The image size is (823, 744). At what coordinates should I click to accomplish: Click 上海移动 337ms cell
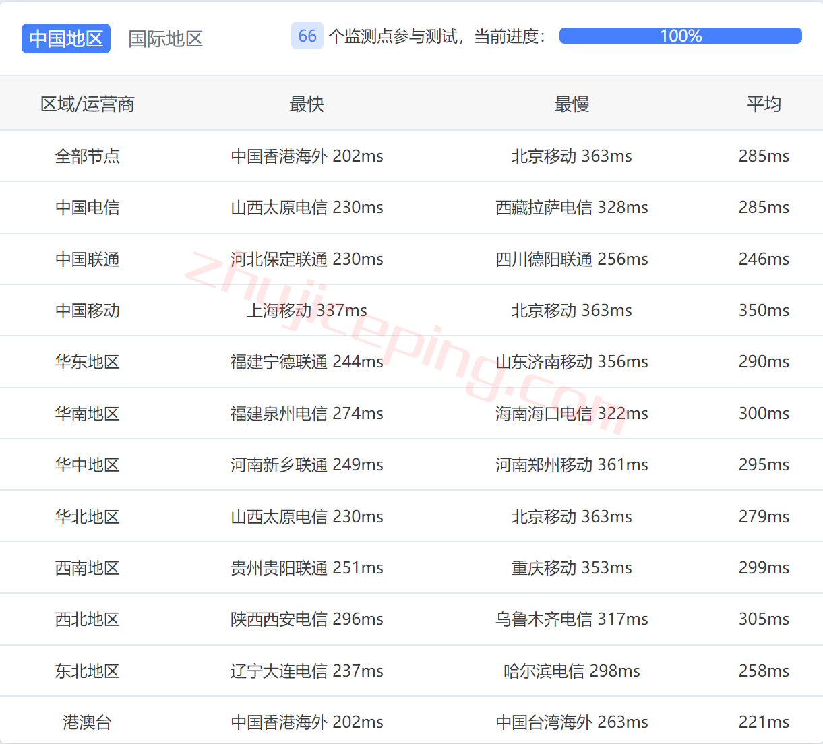click(307, 311)
